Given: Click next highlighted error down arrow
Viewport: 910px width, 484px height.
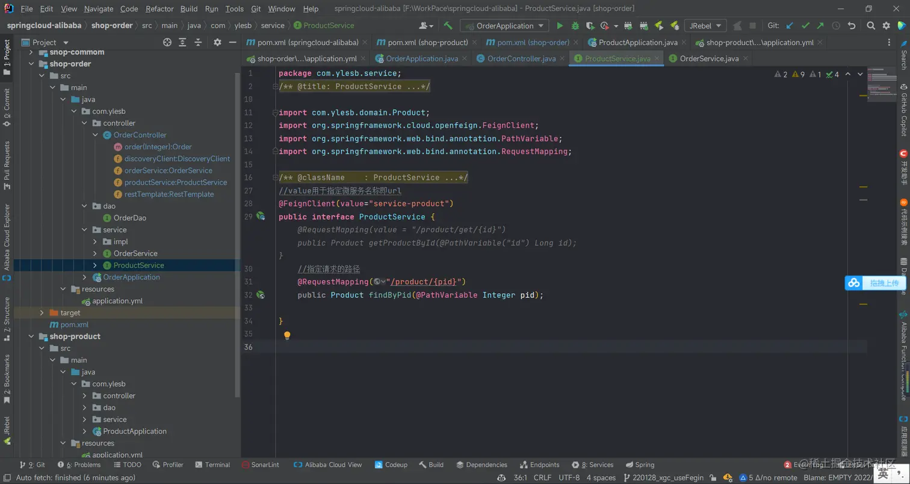Looking at the screenshot, I should click(861, 74).
